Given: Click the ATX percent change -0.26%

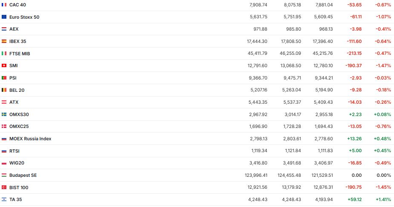Looking at the screenshot, I should [x=383, y=102].
